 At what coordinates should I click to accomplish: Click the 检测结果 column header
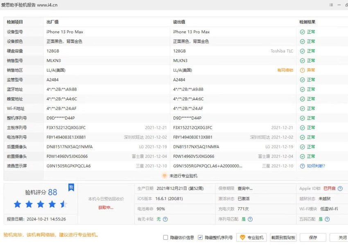click(307, 22)
